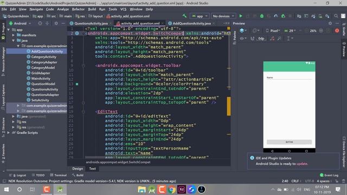347x195 pixels.
Task: Click the green color gutter marker on line 13
Action: coord(77,84)
